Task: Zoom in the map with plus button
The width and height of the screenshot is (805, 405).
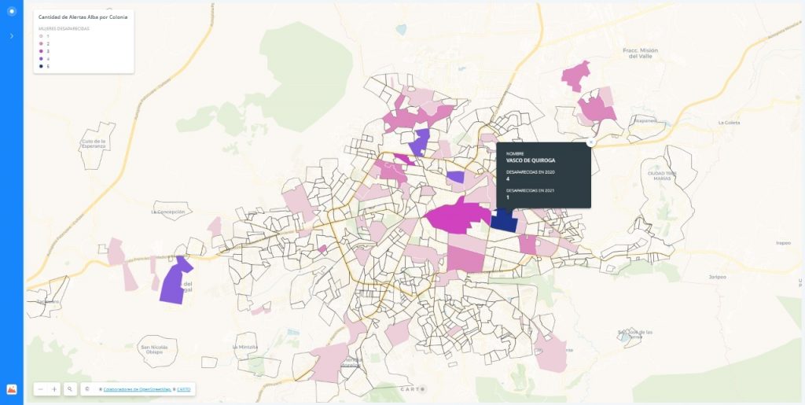Action: click(54, 389)
